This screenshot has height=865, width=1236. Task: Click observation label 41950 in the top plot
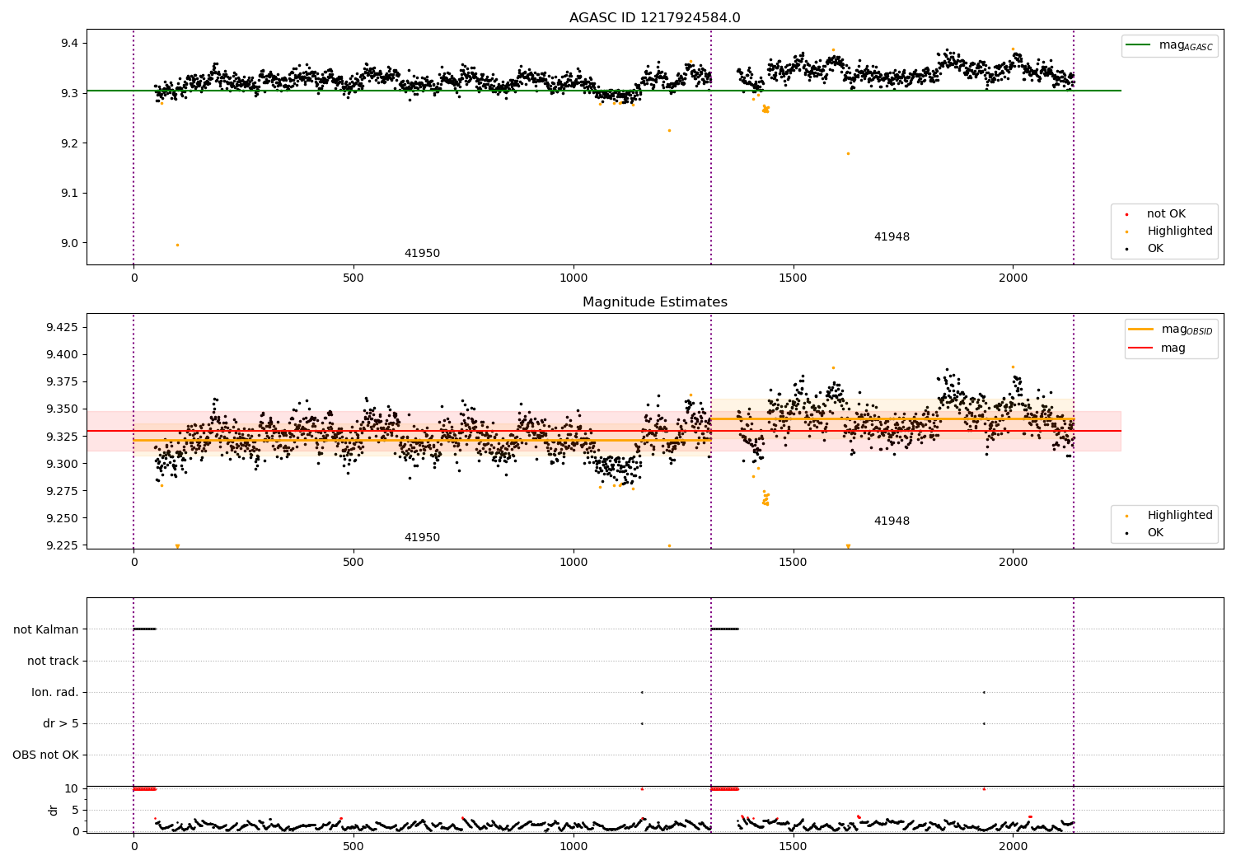pyautogui.click(x=422, y=254)
